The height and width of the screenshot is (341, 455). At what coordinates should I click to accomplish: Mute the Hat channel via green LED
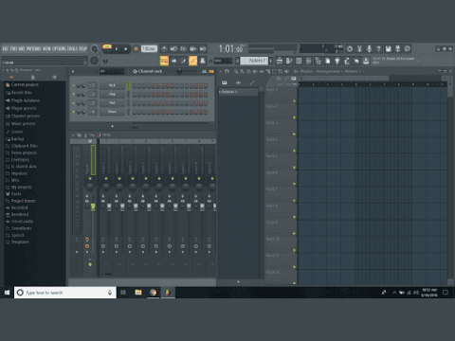coord(74,103)
